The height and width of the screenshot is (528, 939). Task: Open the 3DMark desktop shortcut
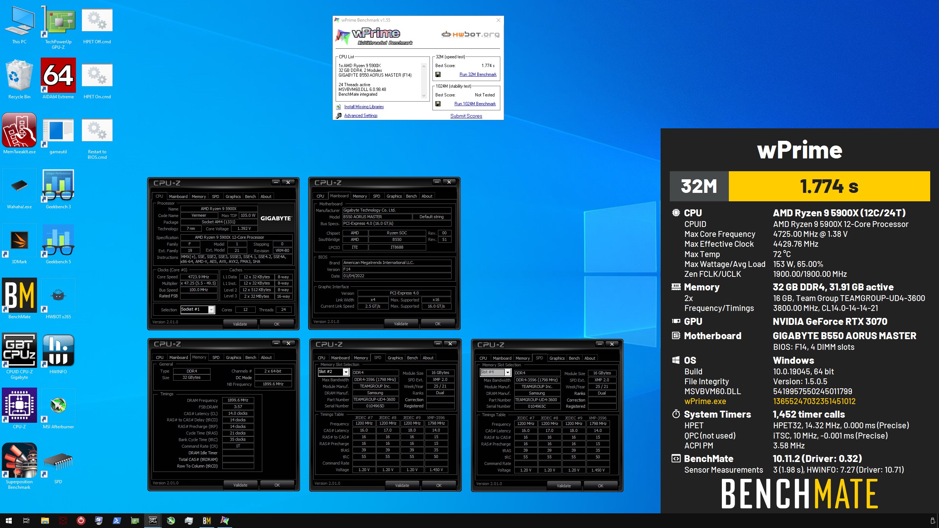pyautogui.click(x=19, y=244)
